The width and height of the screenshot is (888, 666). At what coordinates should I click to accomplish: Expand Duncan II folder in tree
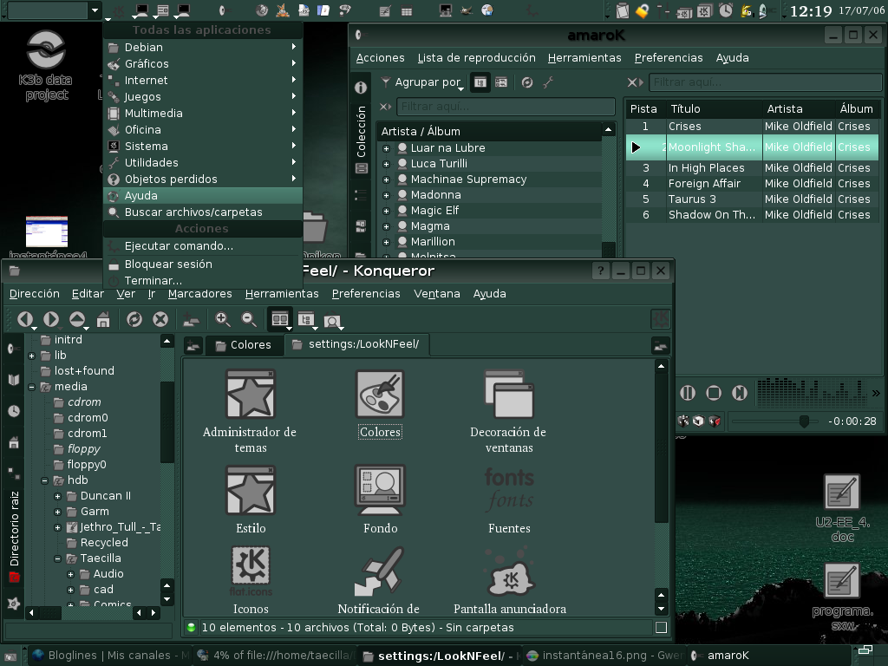coord(57,497)
